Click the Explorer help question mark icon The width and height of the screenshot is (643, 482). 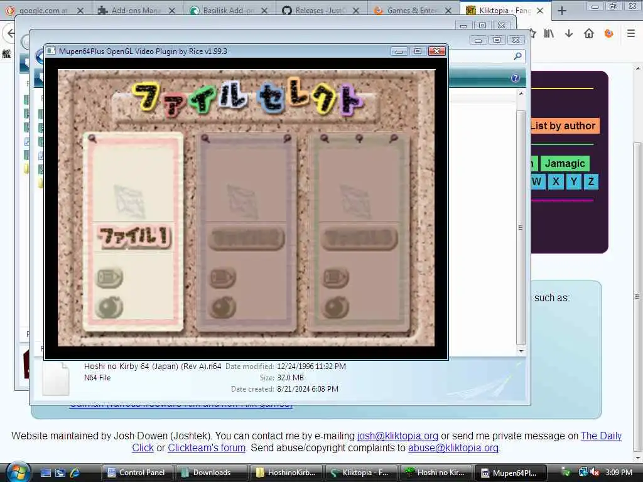516,78
